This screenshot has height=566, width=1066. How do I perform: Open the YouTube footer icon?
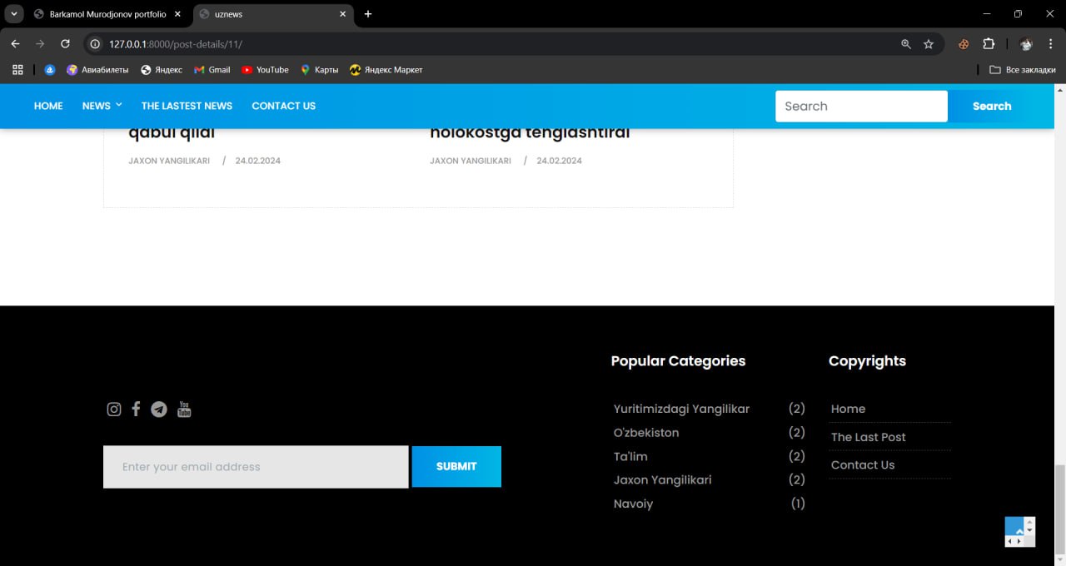[184, 410]
